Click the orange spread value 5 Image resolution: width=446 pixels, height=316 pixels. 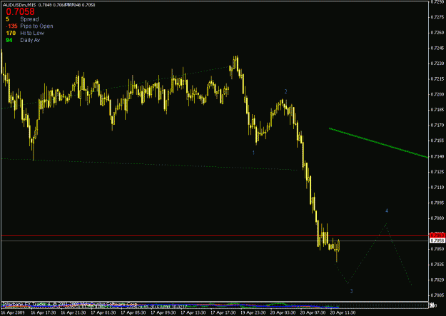click(x=7, y=19)
